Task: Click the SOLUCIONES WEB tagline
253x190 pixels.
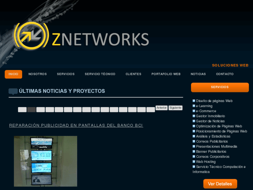Action: tap(230, 65)
